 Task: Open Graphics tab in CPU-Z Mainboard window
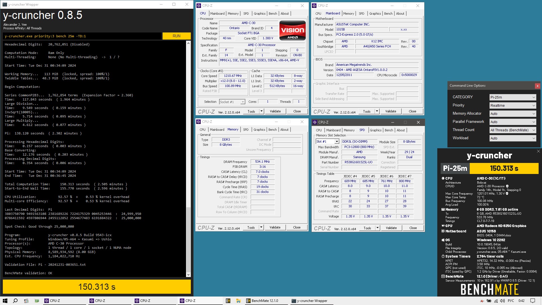[x=375, y=14]
